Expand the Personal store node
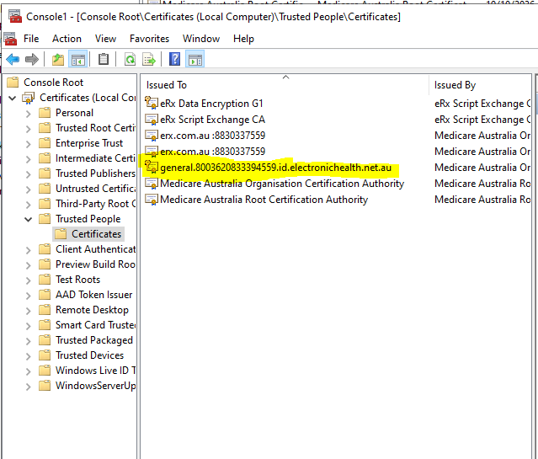The image size is (538, 459). [28, 114]
